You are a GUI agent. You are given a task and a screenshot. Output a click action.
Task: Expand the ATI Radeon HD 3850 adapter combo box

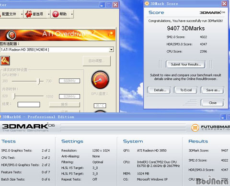(x=111, y=50)
